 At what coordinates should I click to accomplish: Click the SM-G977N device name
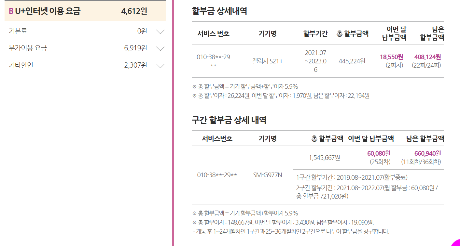(x=267, y=175)
